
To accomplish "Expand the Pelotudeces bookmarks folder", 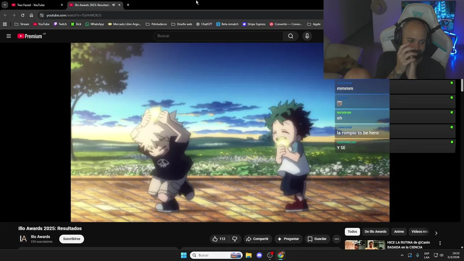I will click(156, 24).
